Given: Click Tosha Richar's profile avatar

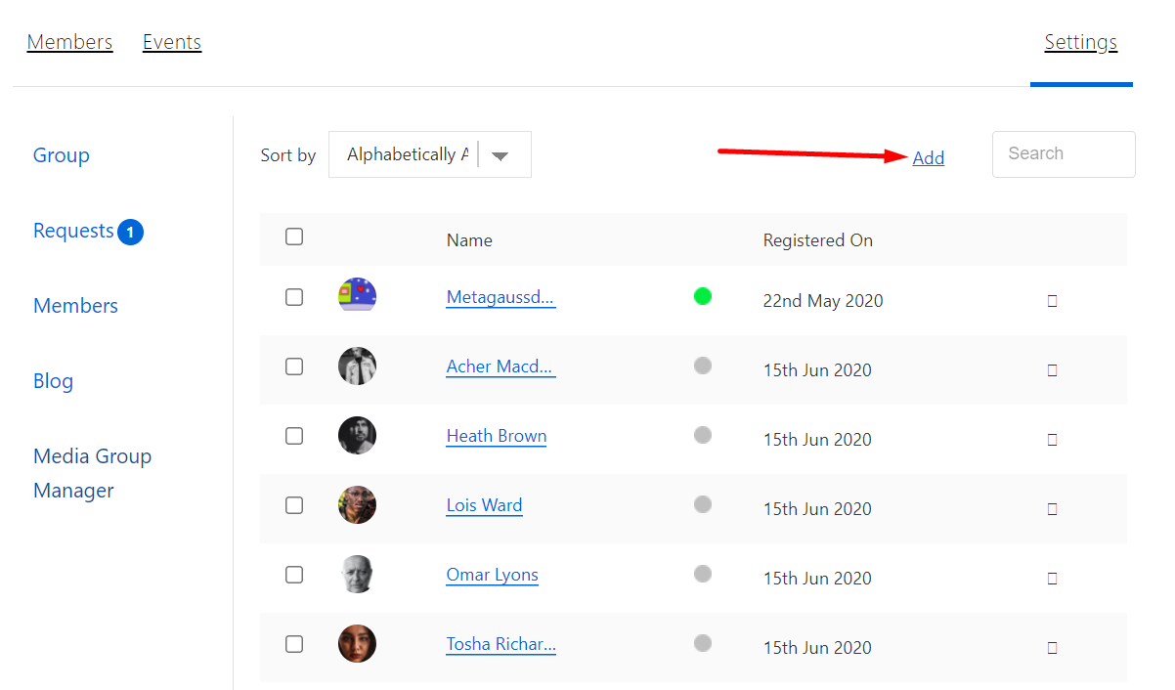Looking at the screenshot, I should 357,644.
